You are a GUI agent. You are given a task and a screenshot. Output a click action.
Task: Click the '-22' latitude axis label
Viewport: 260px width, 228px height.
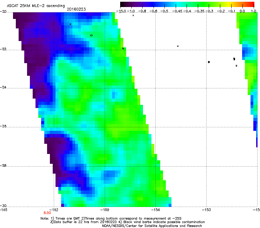[x=3, y=49]
